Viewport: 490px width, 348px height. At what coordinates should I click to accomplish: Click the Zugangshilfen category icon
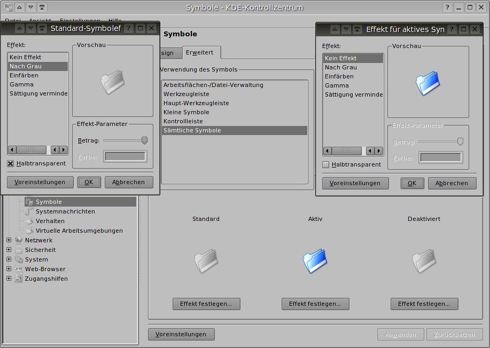click(x=19, y=279)
